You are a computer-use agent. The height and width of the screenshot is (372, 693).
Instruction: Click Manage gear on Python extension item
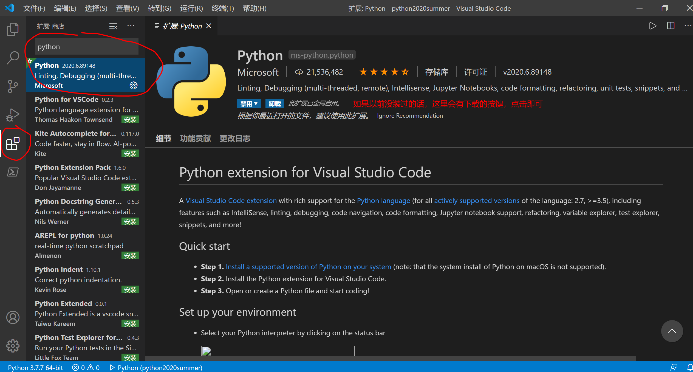pos(134,86)
